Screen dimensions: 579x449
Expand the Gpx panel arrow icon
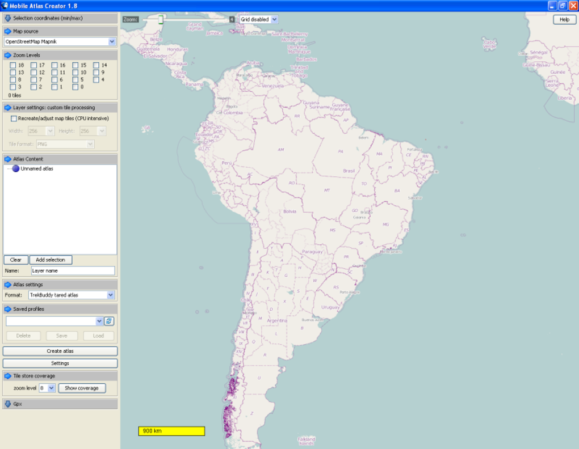(x=8, y=404)
